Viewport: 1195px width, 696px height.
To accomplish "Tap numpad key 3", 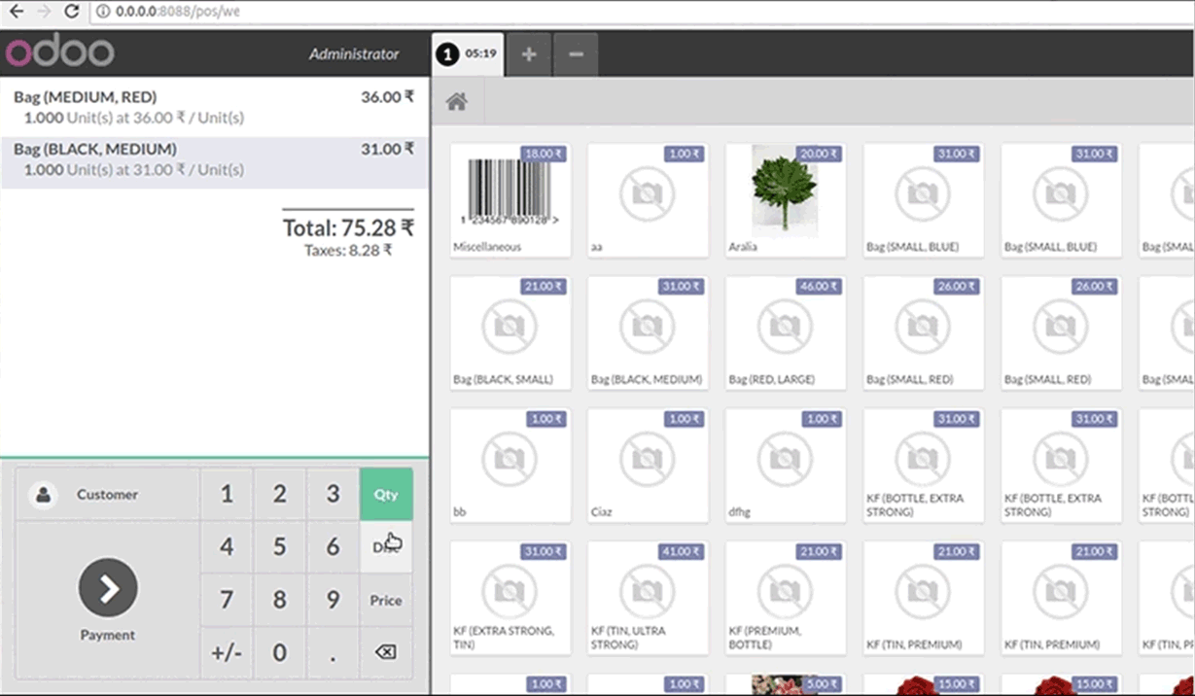I will (333, 494).
